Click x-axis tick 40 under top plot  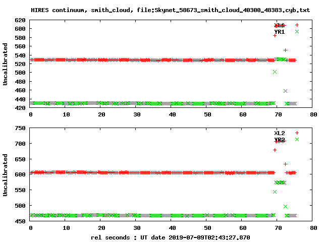click(x=172, y=114)
